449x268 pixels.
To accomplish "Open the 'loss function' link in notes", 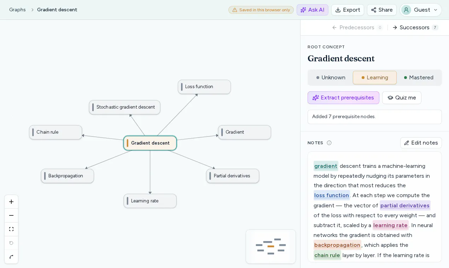I will click(332, 195).
